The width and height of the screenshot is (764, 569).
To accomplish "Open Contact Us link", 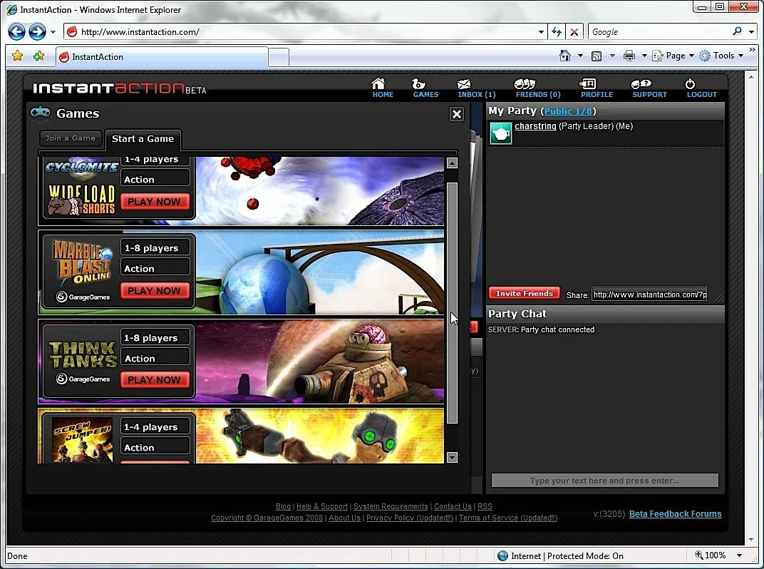I will (453, 506).
